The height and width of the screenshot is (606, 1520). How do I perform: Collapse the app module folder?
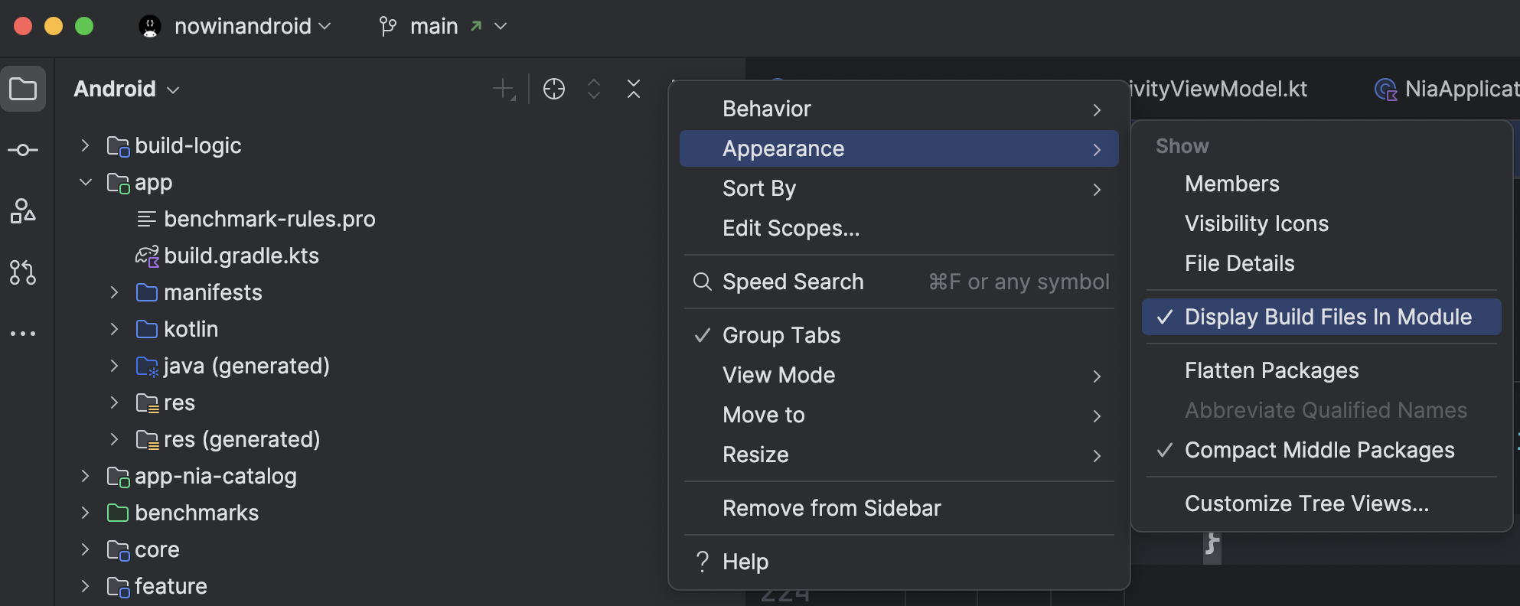86,183
